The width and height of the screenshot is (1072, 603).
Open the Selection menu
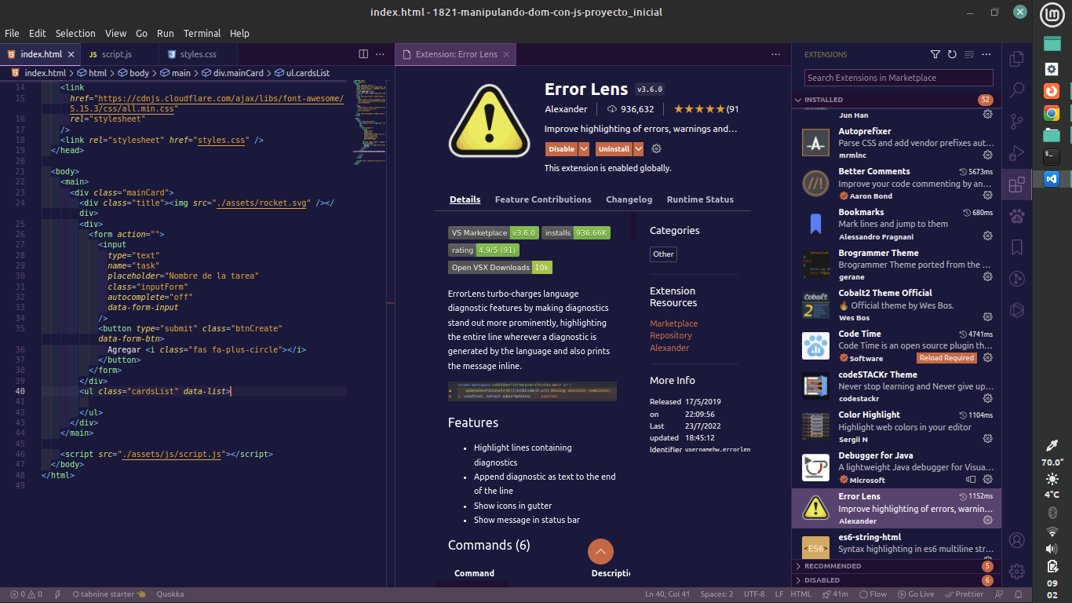75,33
